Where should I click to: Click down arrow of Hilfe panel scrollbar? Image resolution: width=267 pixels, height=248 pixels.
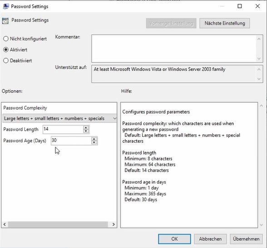(261, 225)
